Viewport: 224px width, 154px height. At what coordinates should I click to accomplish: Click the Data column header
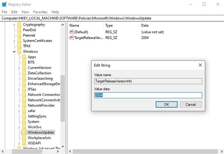145,26
